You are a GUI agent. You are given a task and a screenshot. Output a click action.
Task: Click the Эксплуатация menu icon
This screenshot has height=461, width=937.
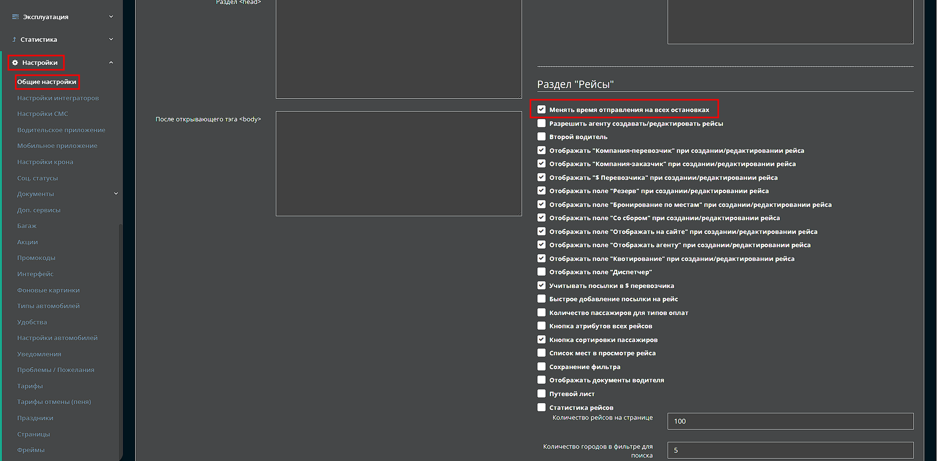click(x=15, y=17)
